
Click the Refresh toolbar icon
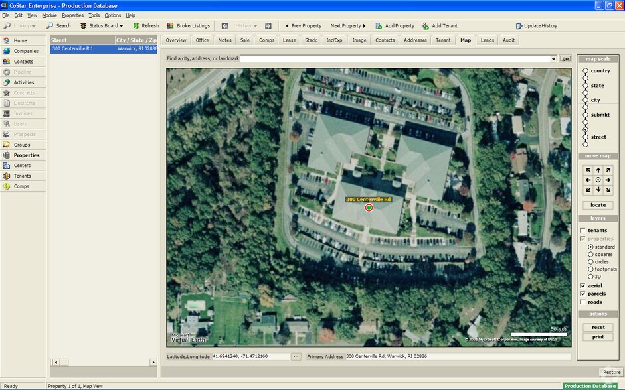click(x=136, y=26)
